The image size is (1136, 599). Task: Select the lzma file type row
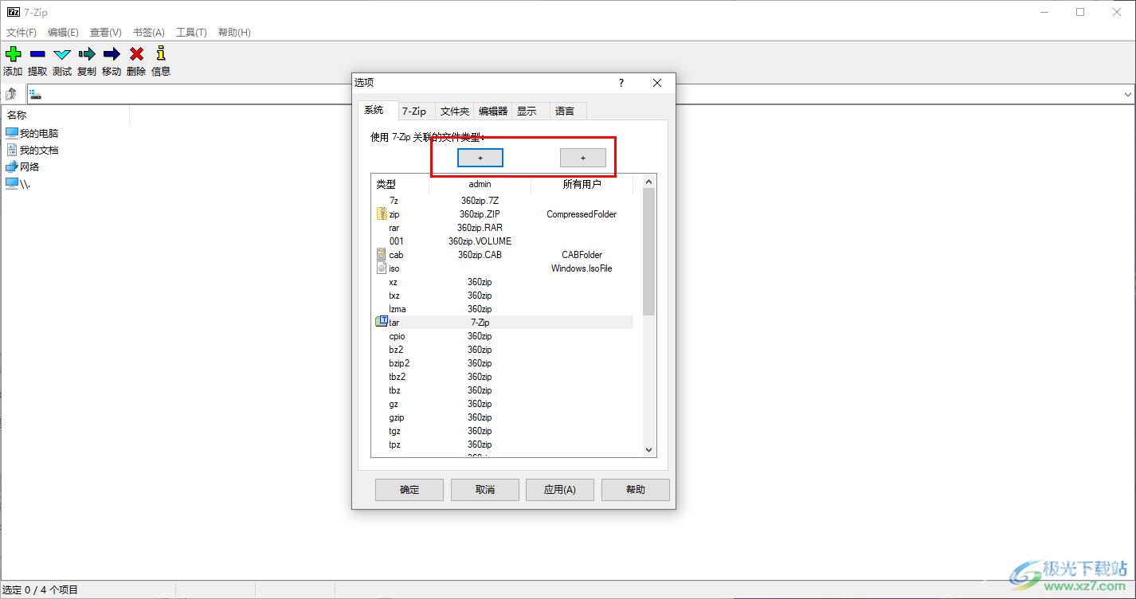pyautogui.click(x=503, y=309)
